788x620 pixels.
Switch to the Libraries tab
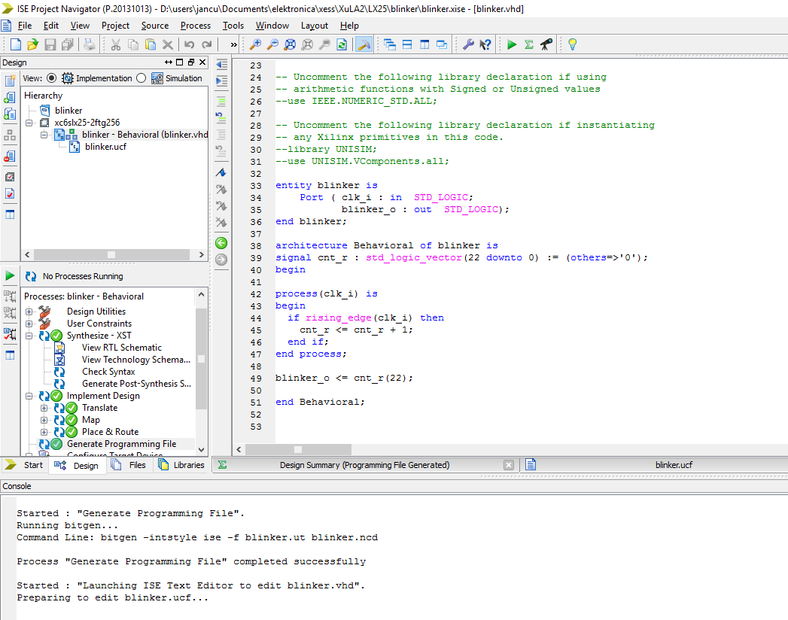[x=181, y=465]
